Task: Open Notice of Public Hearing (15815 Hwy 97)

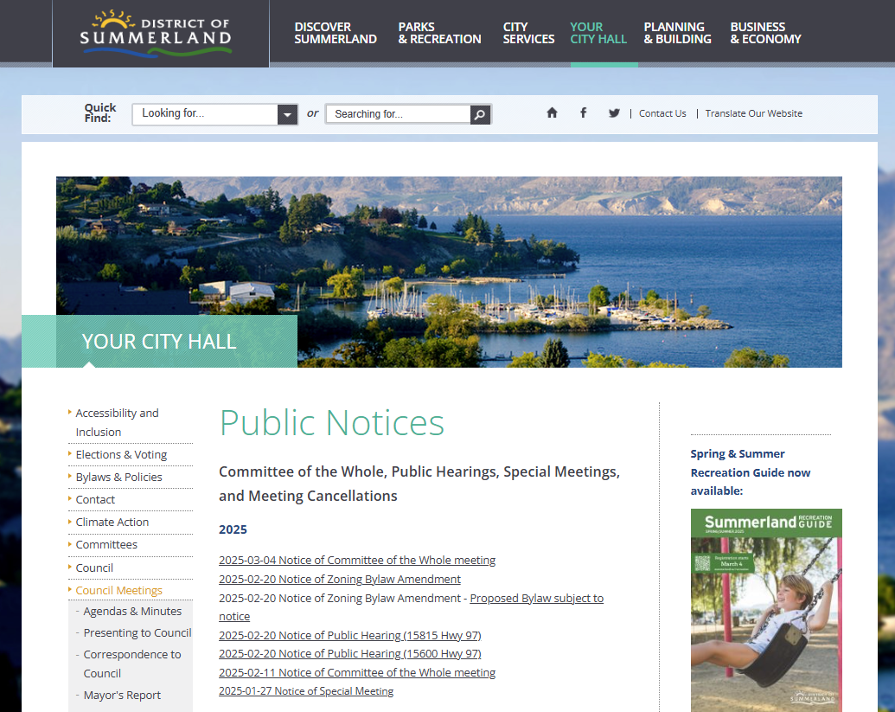Action: 349,635
